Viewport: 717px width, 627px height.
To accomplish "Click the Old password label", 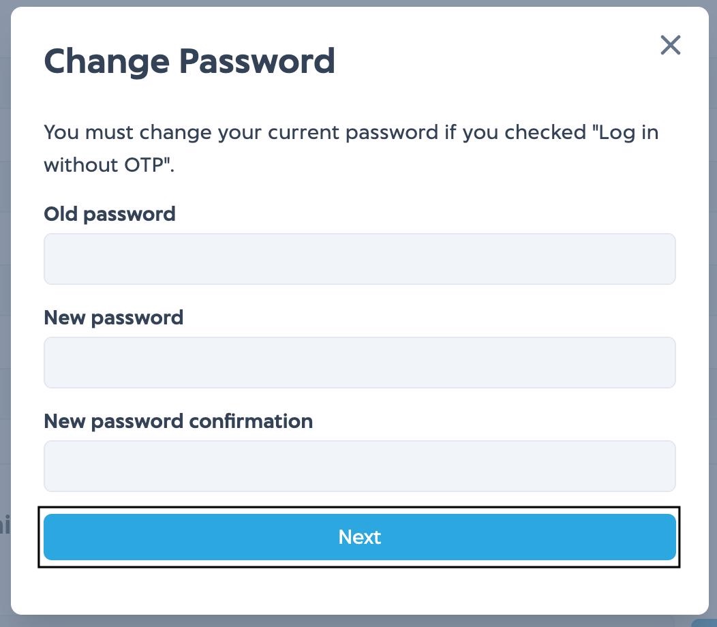I will click(109, 214).
